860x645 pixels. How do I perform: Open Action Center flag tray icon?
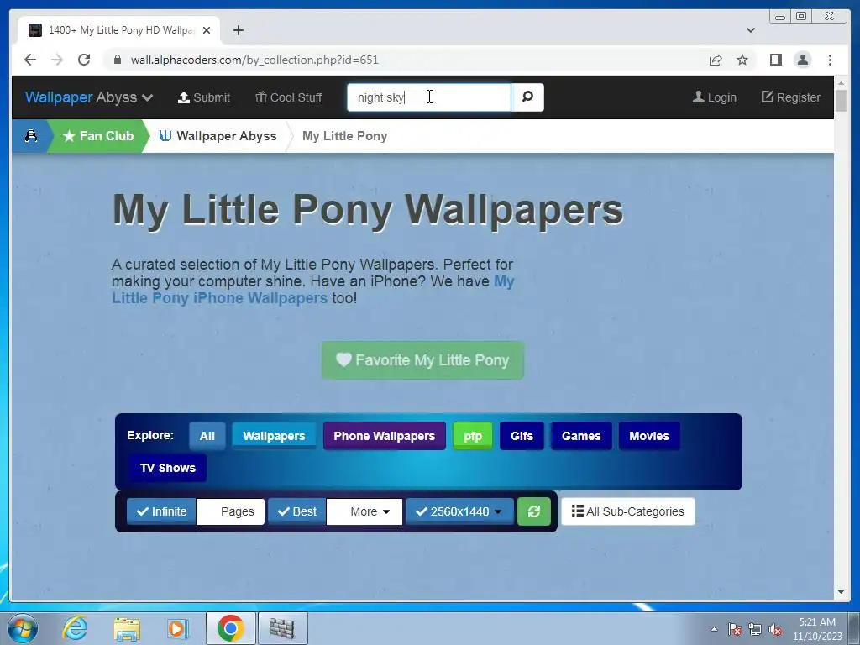click(x=735, y=630)
